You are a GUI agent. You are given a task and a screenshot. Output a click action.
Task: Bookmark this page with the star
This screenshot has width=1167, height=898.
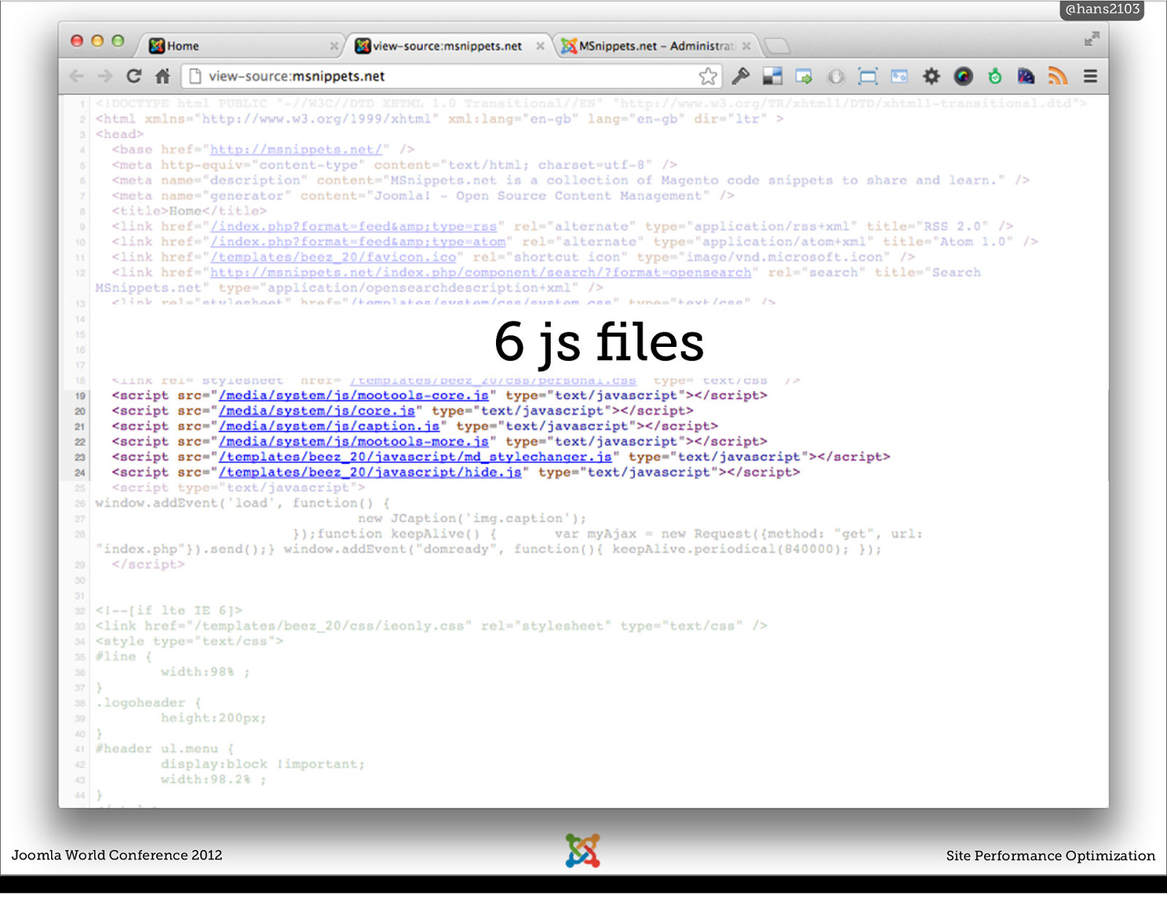(x=707, y=76)
